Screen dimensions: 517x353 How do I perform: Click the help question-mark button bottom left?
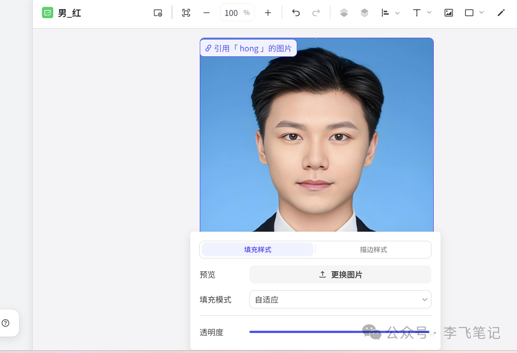tap(5, 323)
